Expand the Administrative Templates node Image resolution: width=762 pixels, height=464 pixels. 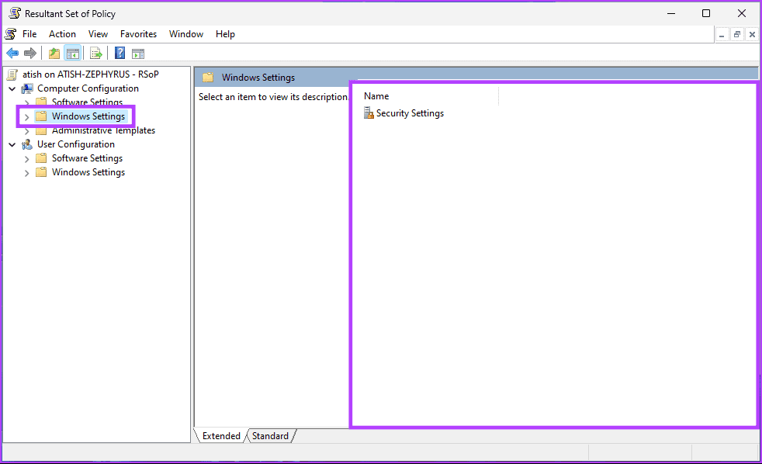point(27,130)
